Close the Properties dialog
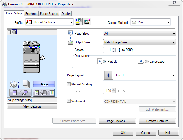The height and width of the screenshot is (140, 183). click(175, 3)
